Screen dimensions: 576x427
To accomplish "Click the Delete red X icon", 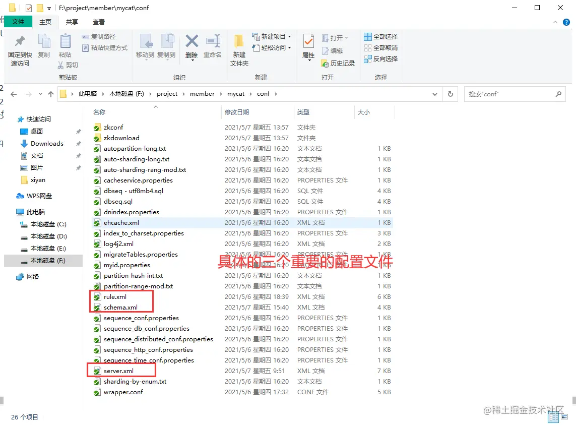I will coord(192,41).
